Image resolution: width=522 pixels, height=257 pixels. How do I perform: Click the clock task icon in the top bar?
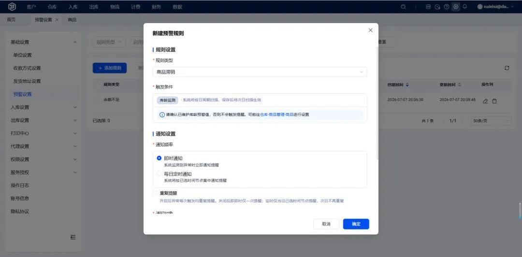437,7
